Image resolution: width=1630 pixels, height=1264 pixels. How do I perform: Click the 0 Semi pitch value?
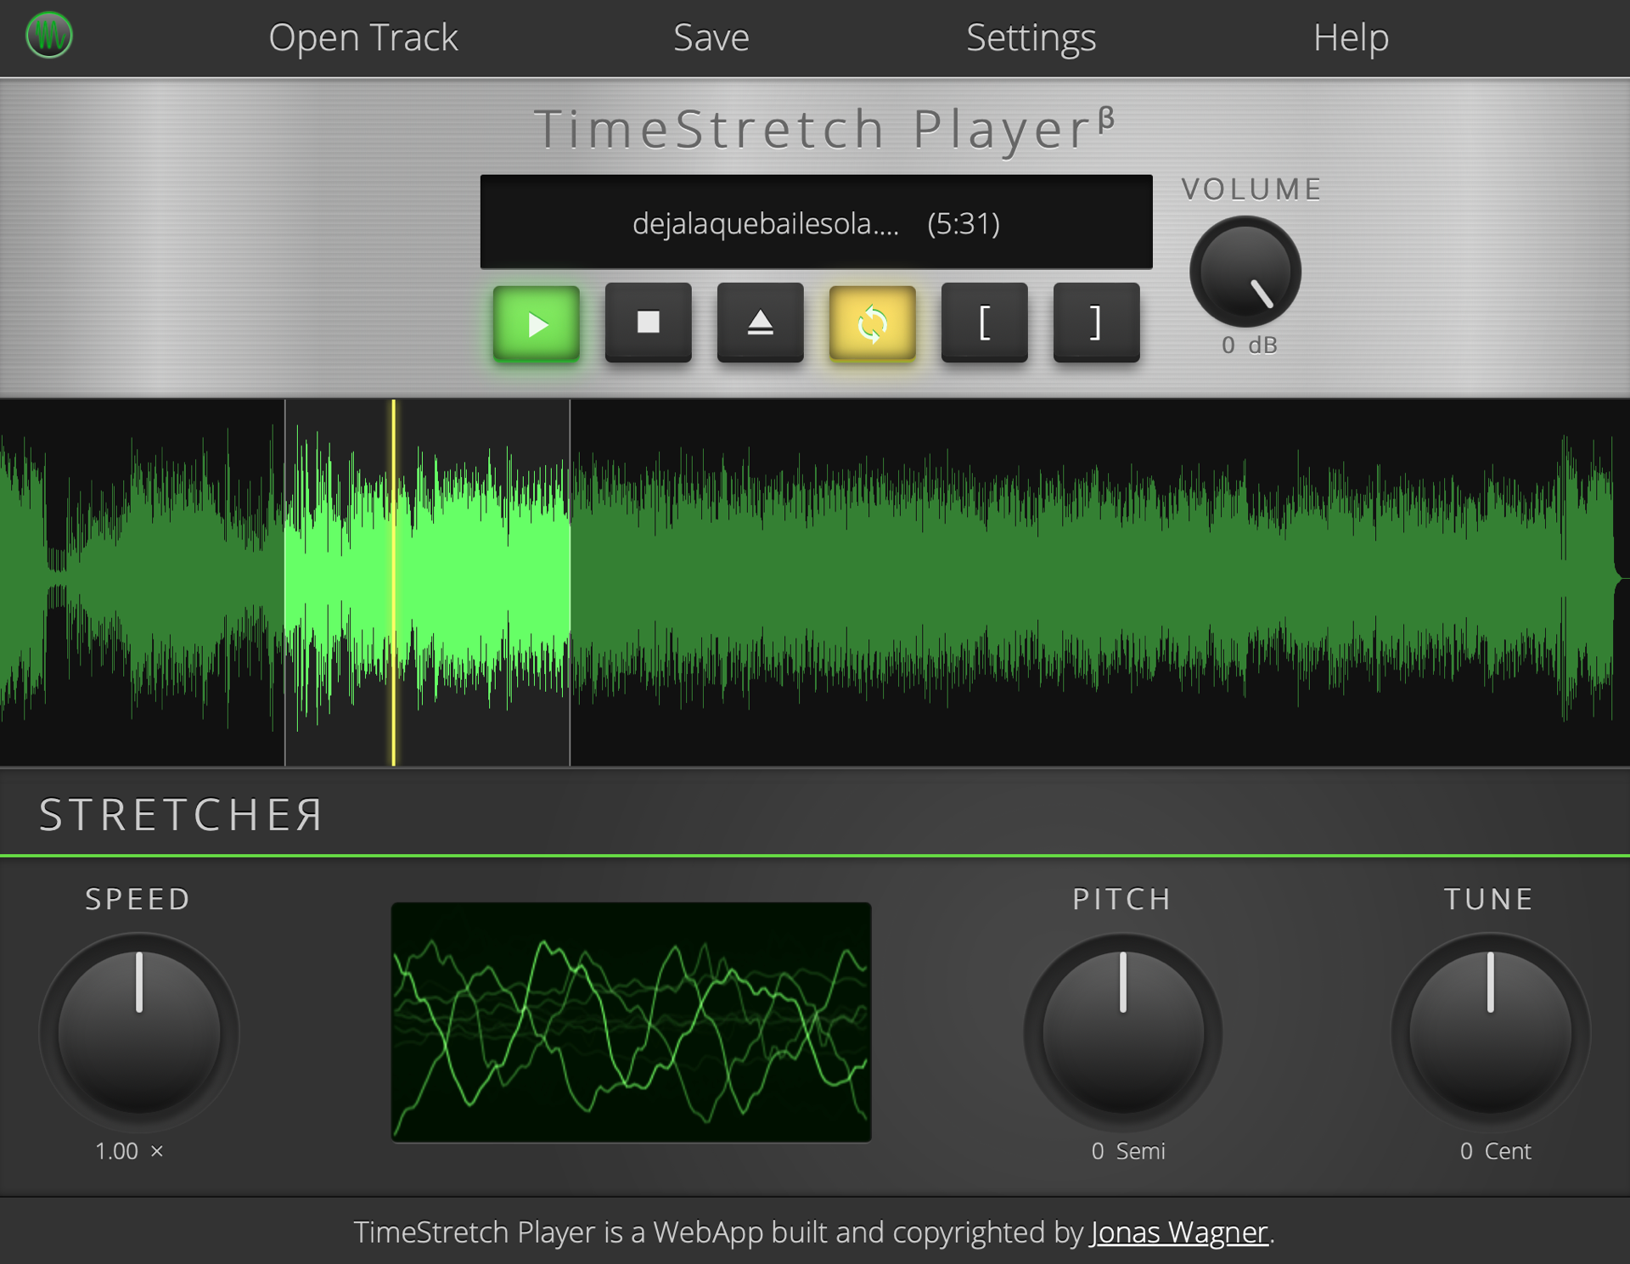click(x=1128, y=1152)
